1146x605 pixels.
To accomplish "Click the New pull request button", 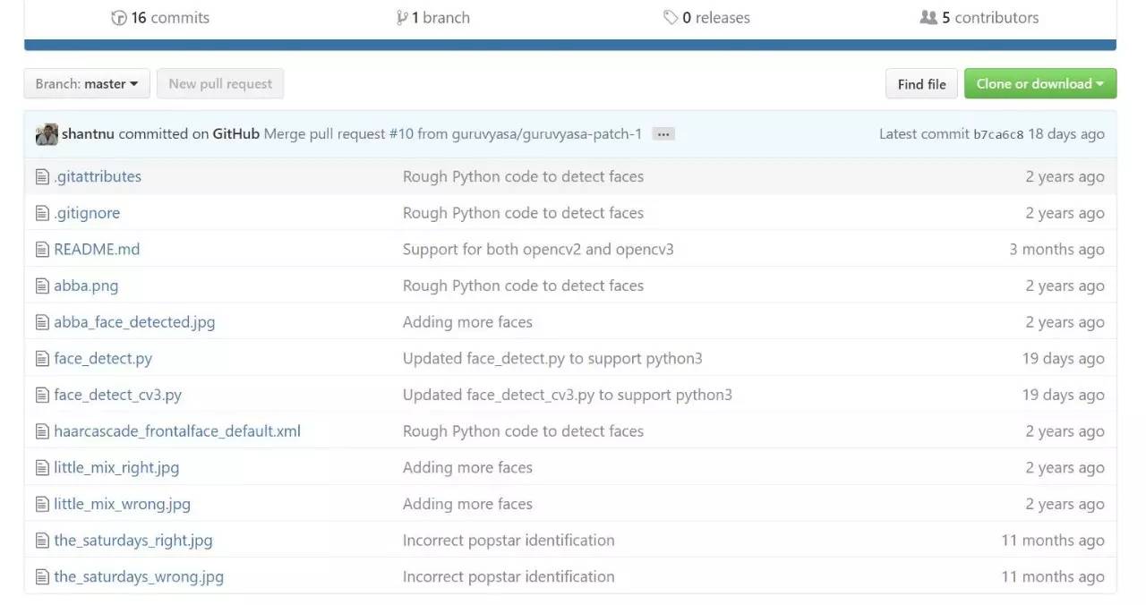I will coord(220,84).
